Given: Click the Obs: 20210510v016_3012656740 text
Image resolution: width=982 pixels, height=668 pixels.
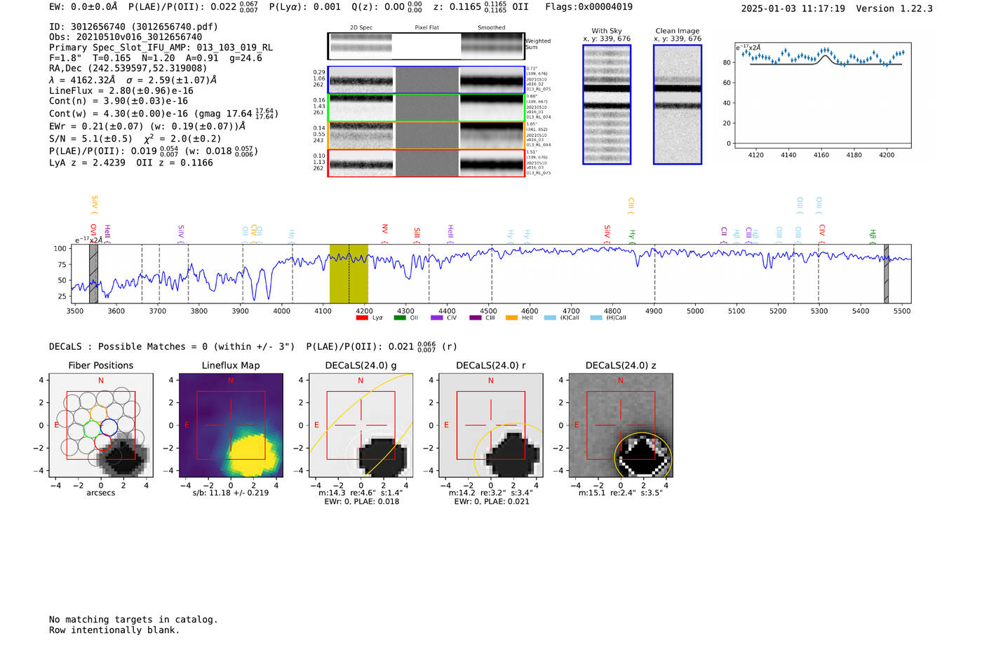Looking at the screenshot, I should [126, 37].
